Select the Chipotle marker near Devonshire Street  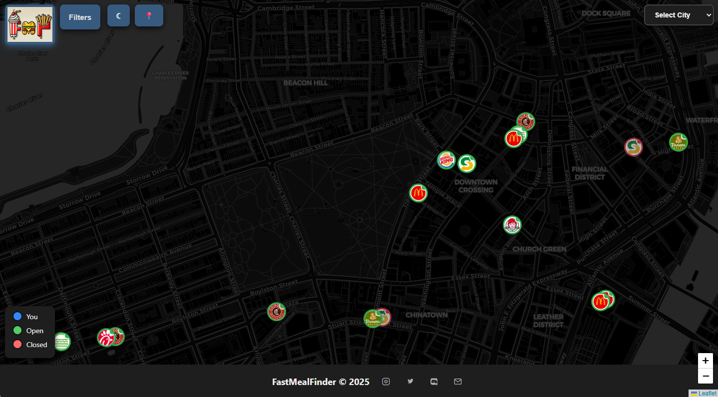click(x=526, y=121)
